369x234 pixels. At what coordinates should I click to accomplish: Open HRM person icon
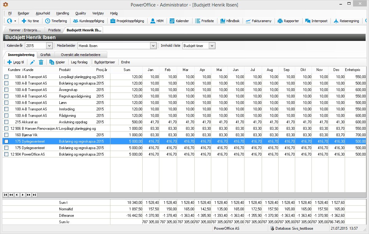point(153,21)
